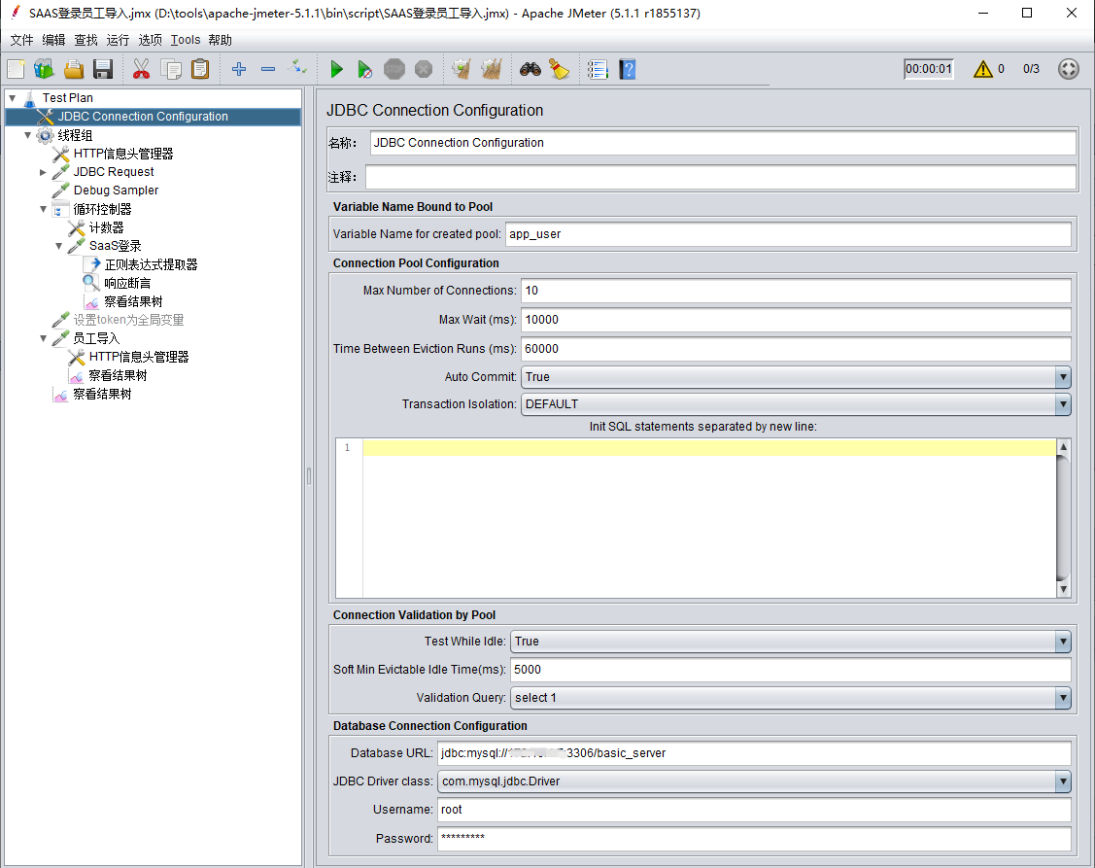Collapse the Test Plan tree node

pos(12,98)
